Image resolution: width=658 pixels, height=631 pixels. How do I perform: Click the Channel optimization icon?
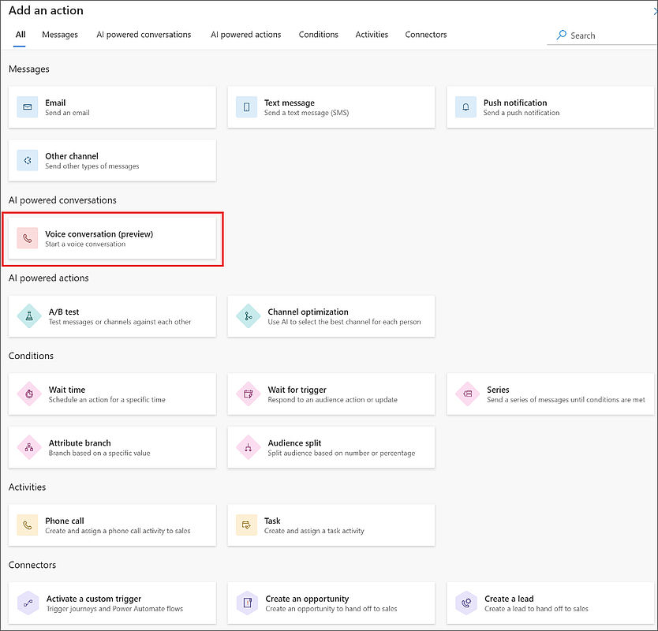[249, 316]
